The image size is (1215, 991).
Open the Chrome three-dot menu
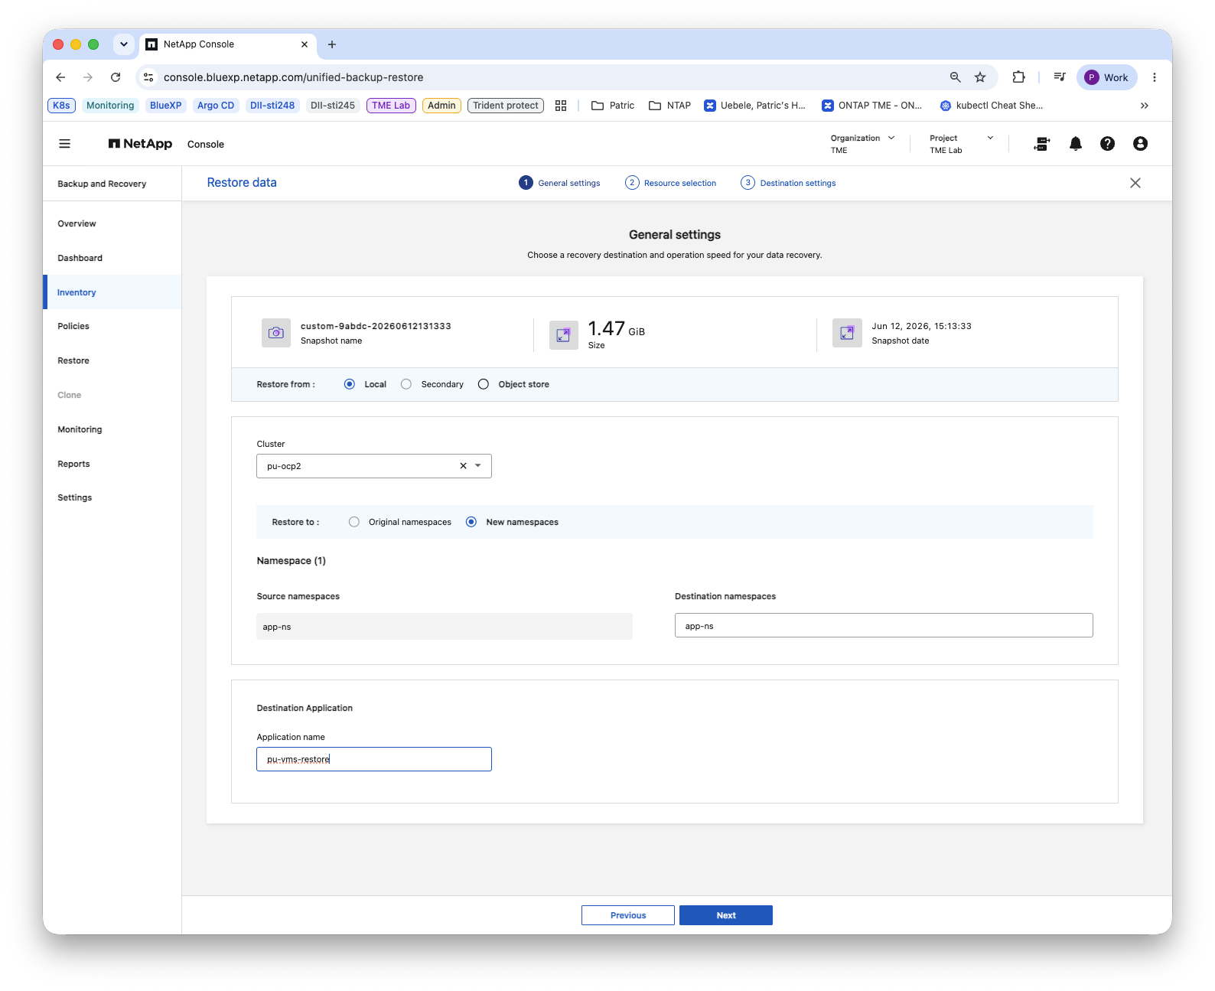point(1155,77)
